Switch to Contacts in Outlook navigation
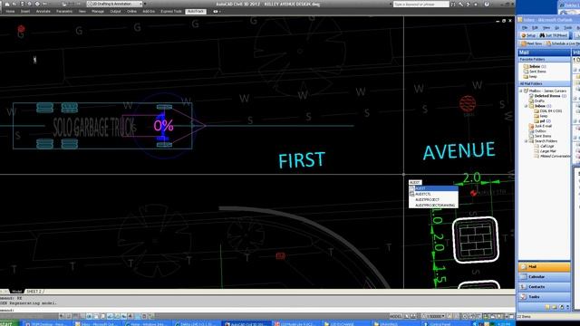580x326 pixels. click(x=544, y=287)
